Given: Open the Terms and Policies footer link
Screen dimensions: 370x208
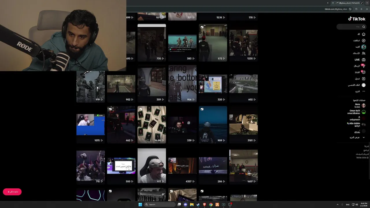Looking at the screenshot, I should (x=362, y=154).
